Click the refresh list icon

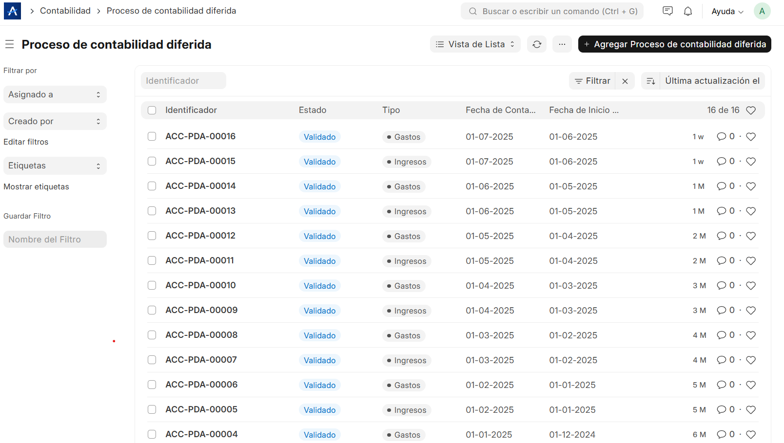(x=537, y=44)
